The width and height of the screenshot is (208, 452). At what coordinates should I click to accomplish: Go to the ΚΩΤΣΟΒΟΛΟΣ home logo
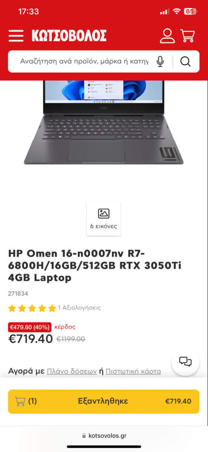(x=69, y=36)
